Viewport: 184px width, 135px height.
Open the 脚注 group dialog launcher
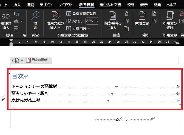(24, 35)
